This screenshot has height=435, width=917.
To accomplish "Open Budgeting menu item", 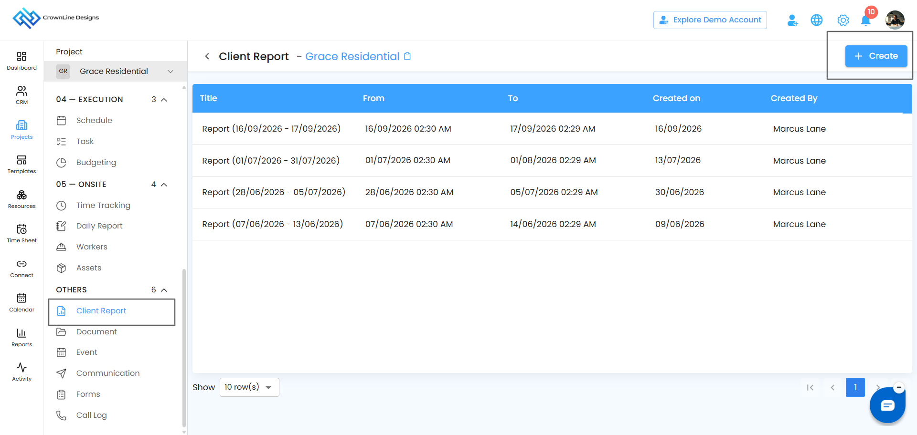I will (96, 163).
